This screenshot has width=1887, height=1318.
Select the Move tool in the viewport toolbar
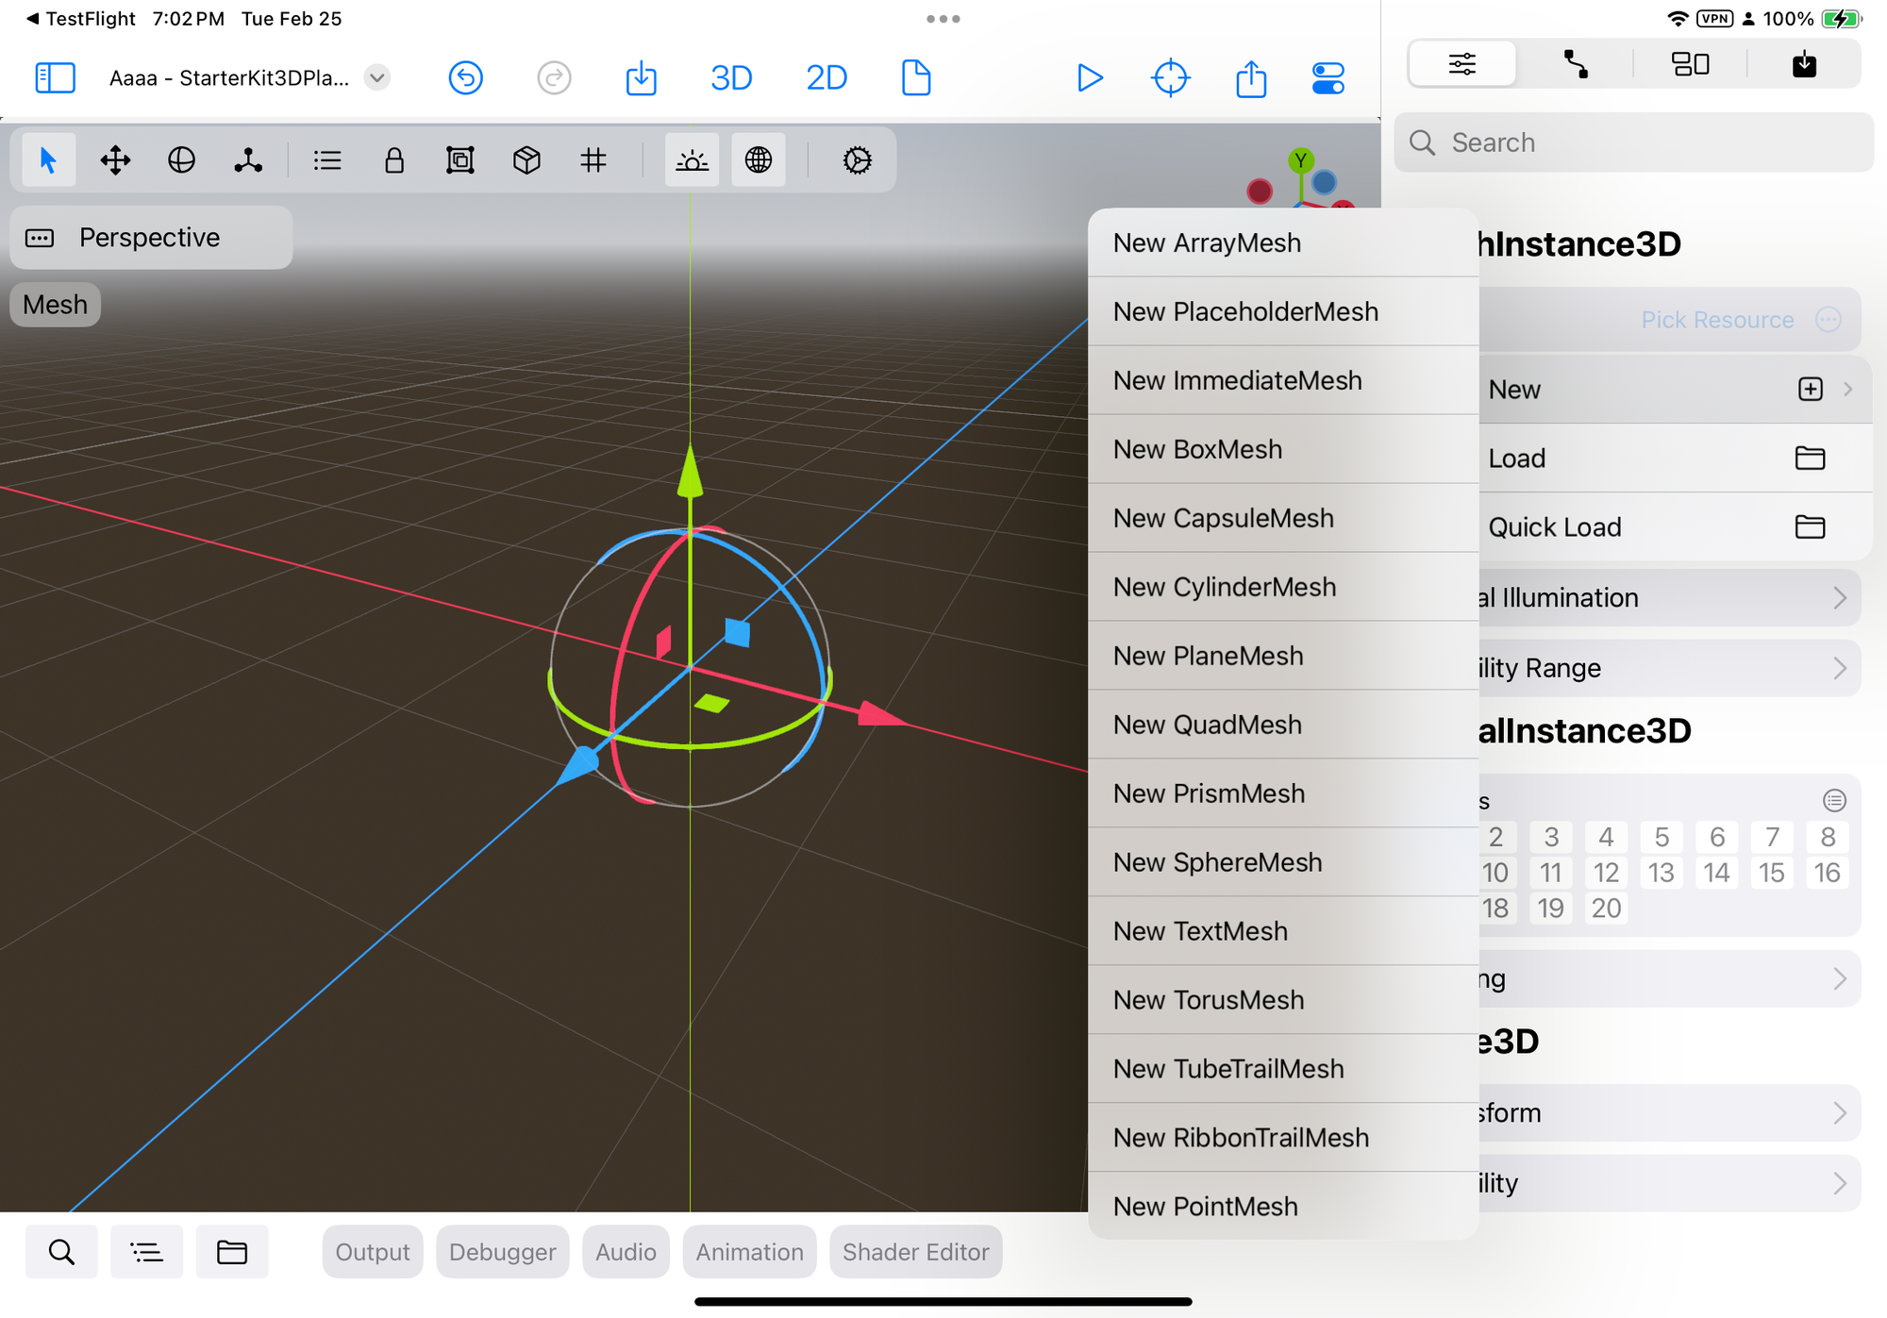coord(115,160)
